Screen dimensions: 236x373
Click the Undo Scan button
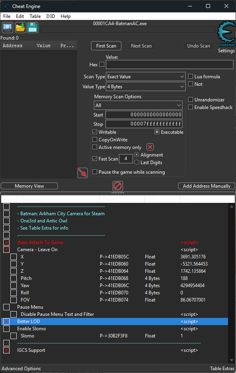[x=198, y=46]
